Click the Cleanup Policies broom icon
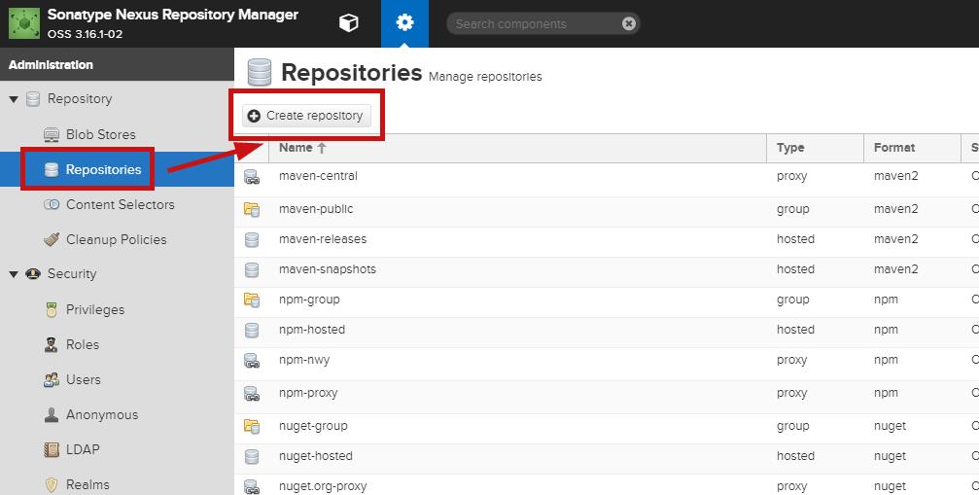Viewport: 979px width, 495px height. tap(52, 239)
